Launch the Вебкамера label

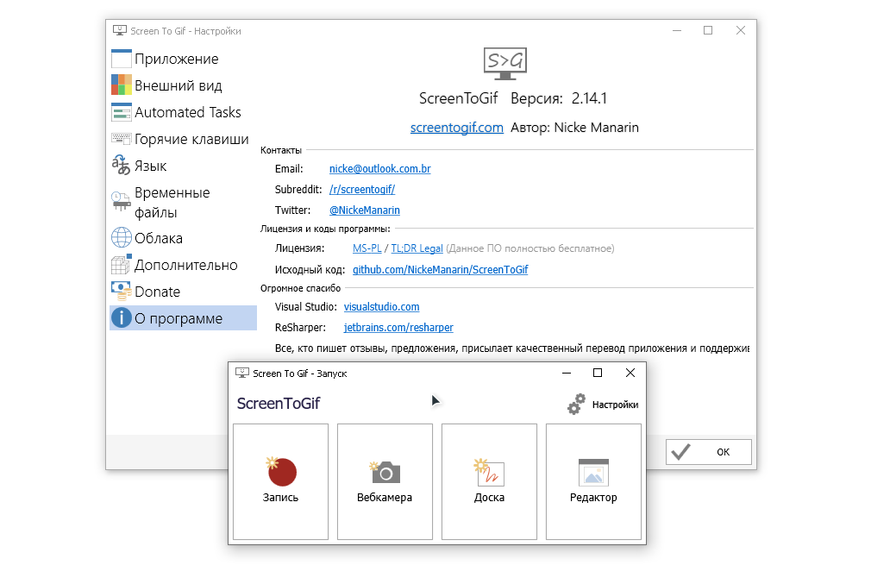click(x=385, y=497)
